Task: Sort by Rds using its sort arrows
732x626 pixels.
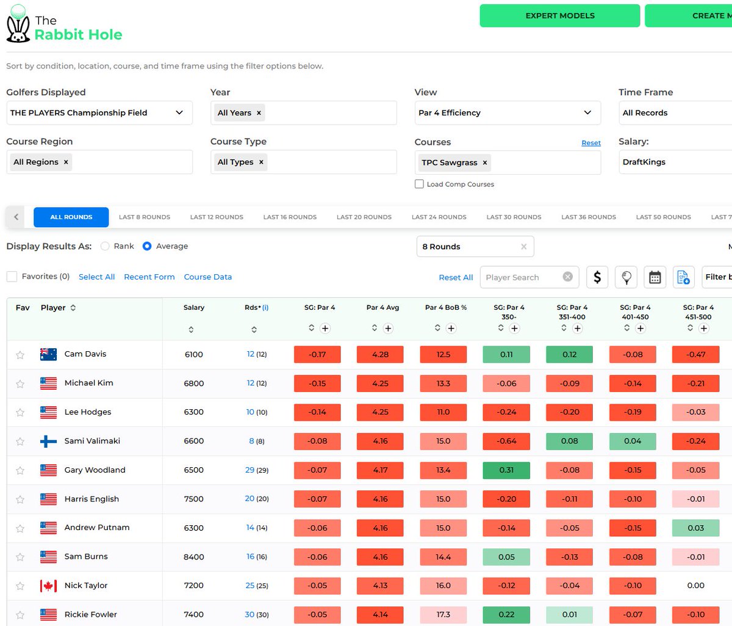Action: 254,330
